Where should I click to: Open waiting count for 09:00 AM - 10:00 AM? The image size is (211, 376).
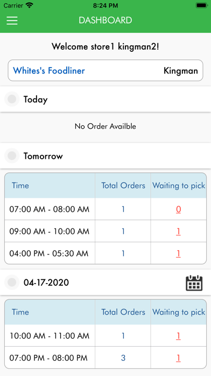pyautogui.click(x=179, y=231)
